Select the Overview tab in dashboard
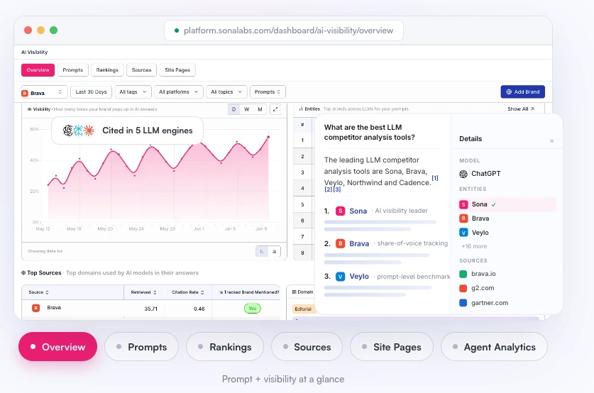594x393 pixels. pyautogui.click(x=38, y=70)
